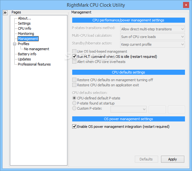This screenshot has width=192, height=171.
Task: Open Multi-CPU load calculation dropdown
Action: click(x=152, y=37)
